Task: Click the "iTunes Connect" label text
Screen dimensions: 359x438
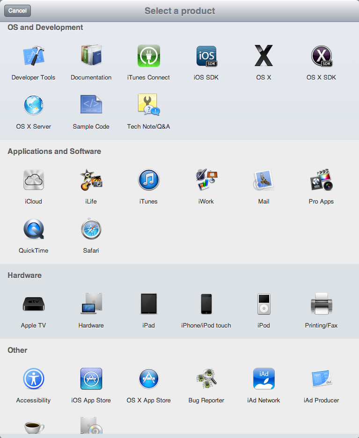Action: pyautogui.click(x=148, y=78)
